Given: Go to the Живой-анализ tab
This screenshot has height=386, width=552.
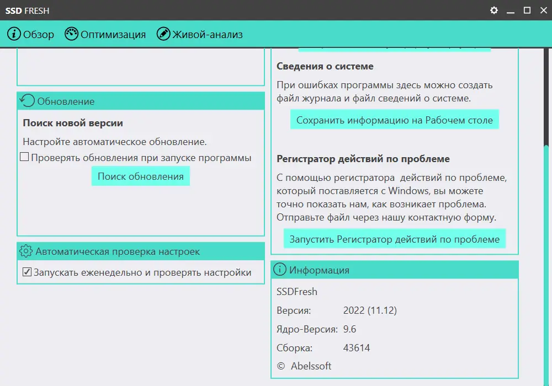Looking at the screenshot, I should [x=200, y=34].
